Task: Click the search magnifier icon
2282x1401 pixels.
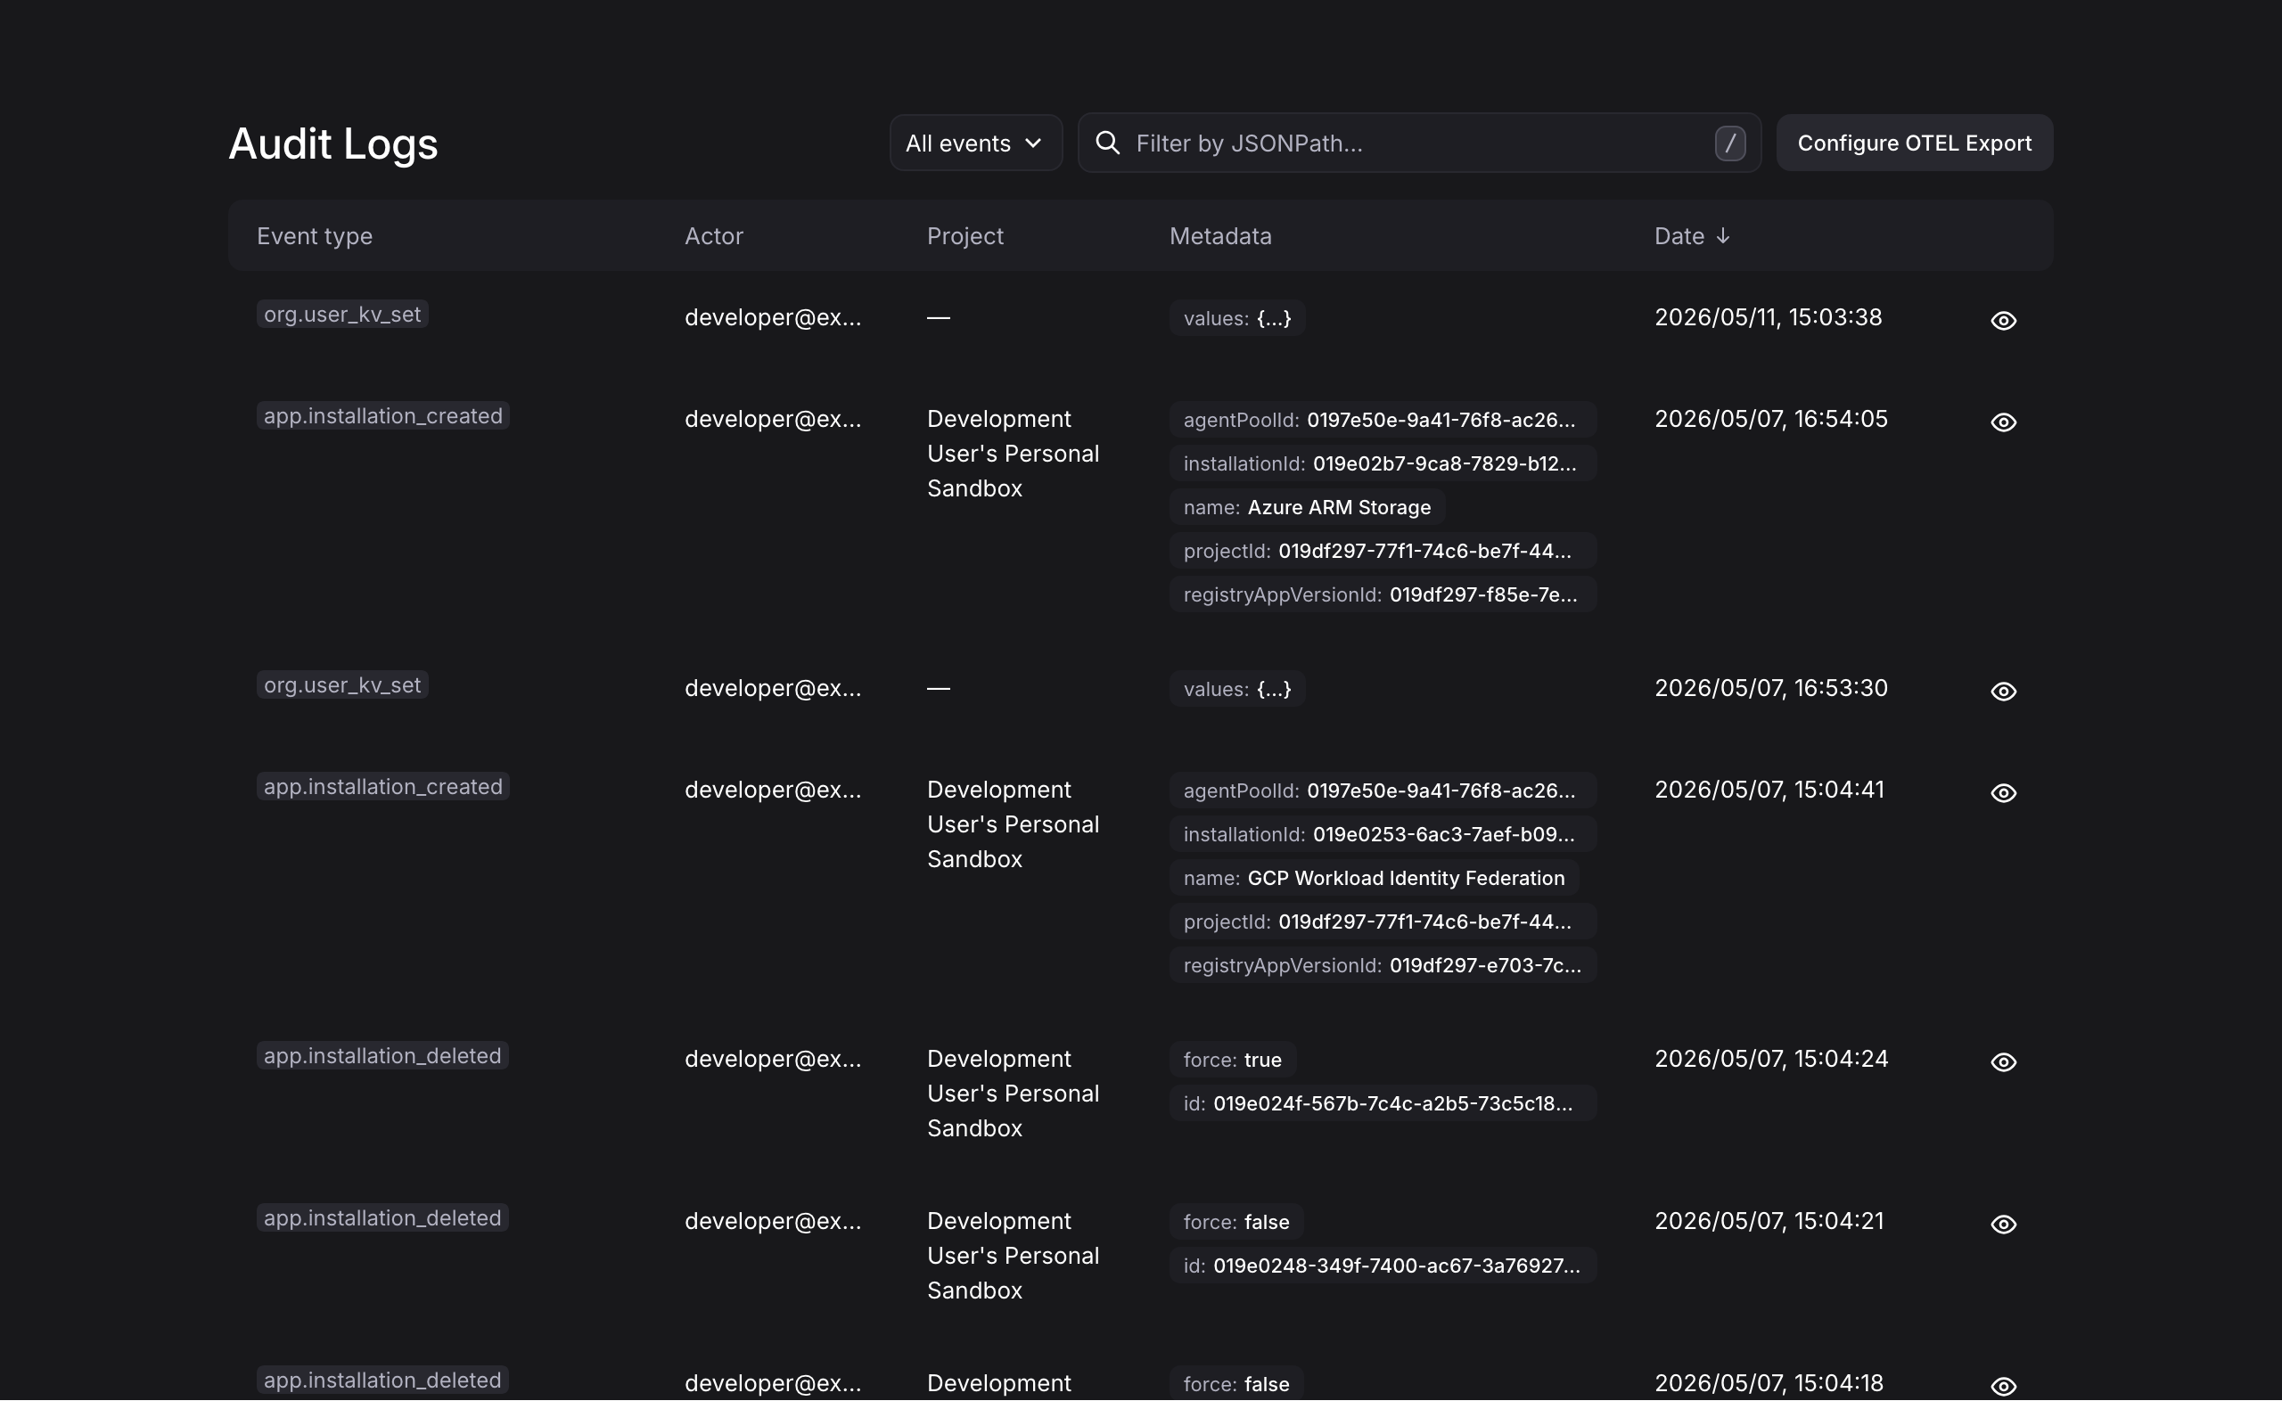Action: coord(1107,143)
